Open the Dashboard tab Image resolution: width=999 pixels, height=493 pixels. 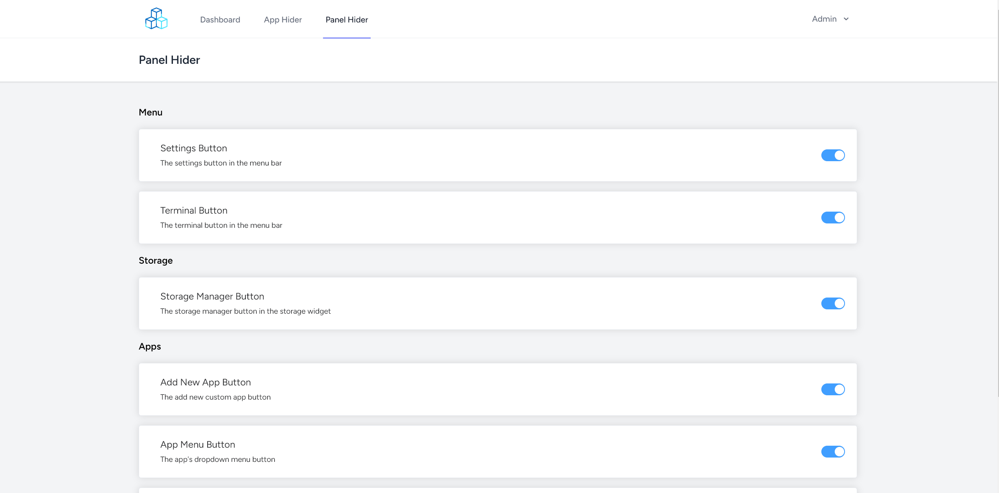pos(220,20)
